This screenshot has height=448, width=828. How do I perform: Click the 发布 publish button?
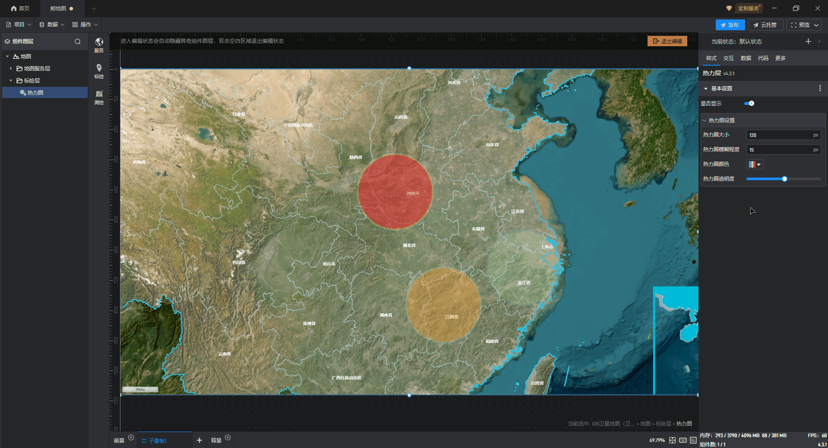tap(730, 25)
